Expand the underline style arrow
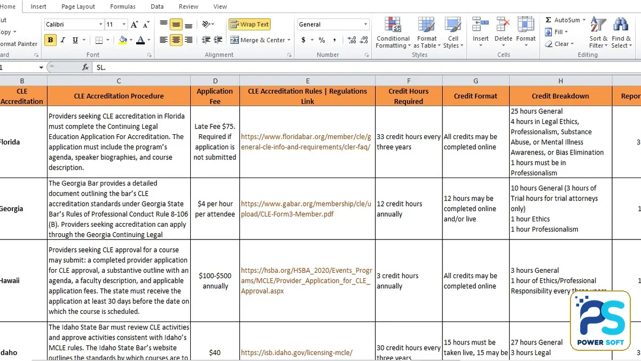This screenshot has width=641, height=361. 84,40
